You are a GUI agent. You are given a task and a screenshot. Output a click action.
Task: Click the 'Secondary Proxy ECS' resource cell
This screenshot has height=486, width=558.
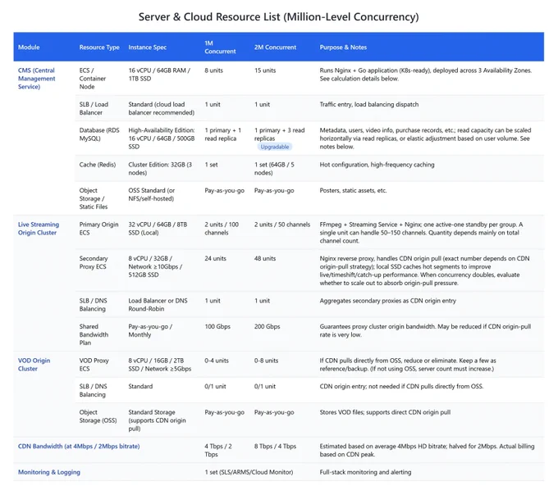point(94,262)
